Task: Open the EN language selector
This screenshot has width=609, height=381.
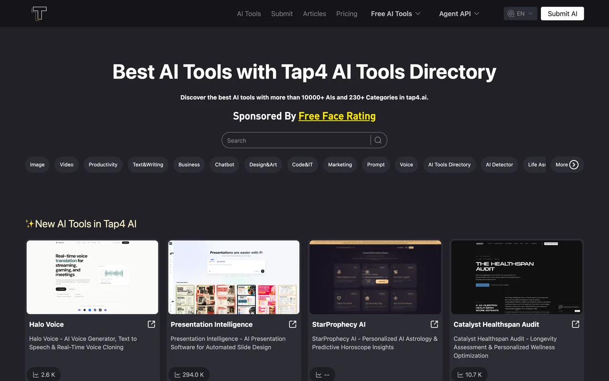Action: coord(521,14)
